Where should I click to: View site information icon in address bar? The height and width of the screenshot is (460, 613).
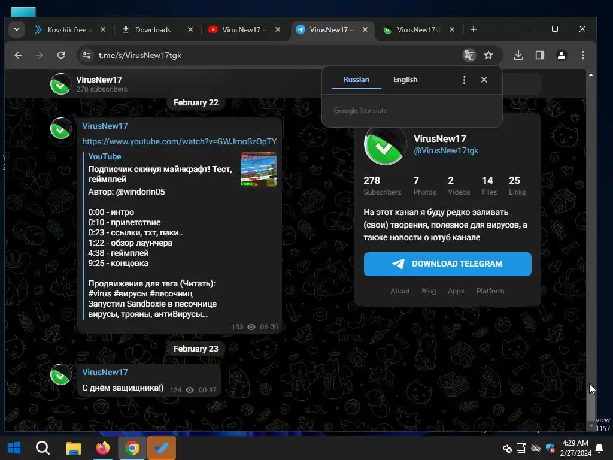pyautogui.click(x=87, y=55)
